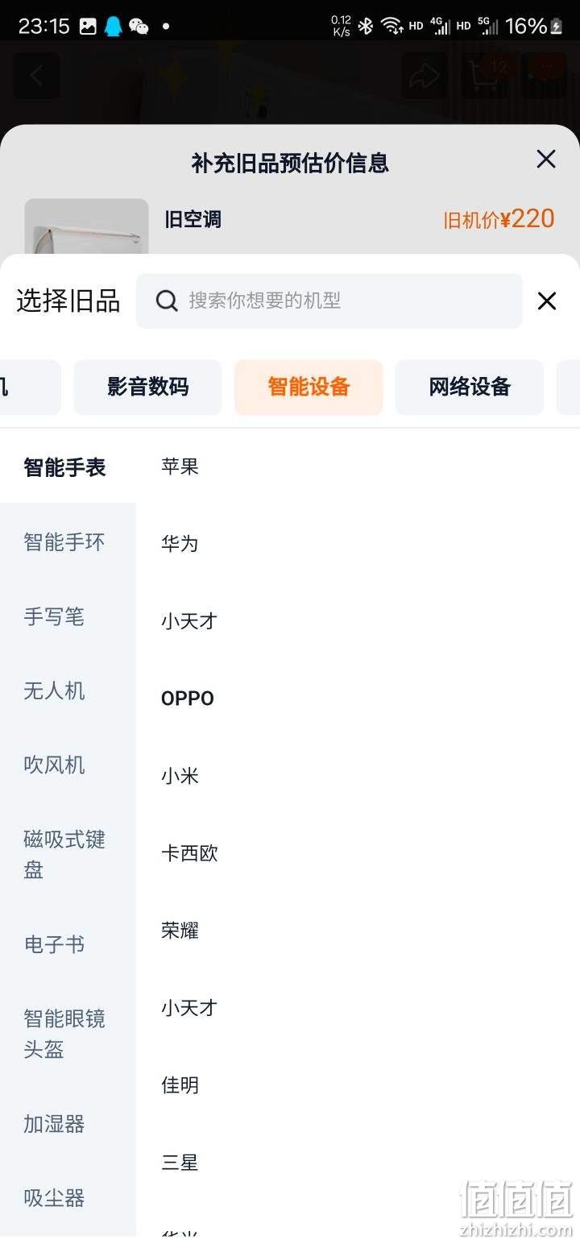
Task: Switch to the 影音数码 tab
Action: 147,388
